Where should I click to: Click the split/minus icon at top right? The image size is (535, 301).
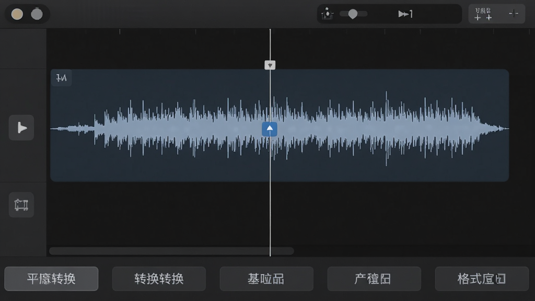[x=514, y=14]
